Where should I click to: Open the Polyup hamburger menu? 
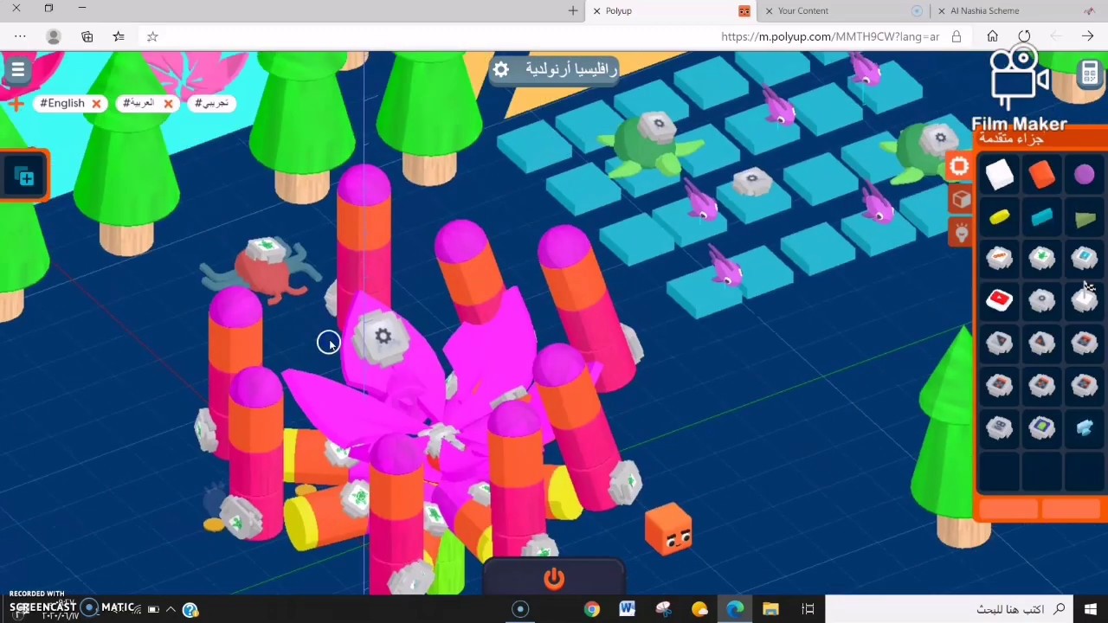(18, 70)
